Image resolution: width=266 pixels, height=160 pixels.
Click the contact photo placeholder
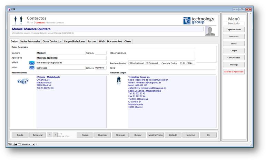pos(210,31)
